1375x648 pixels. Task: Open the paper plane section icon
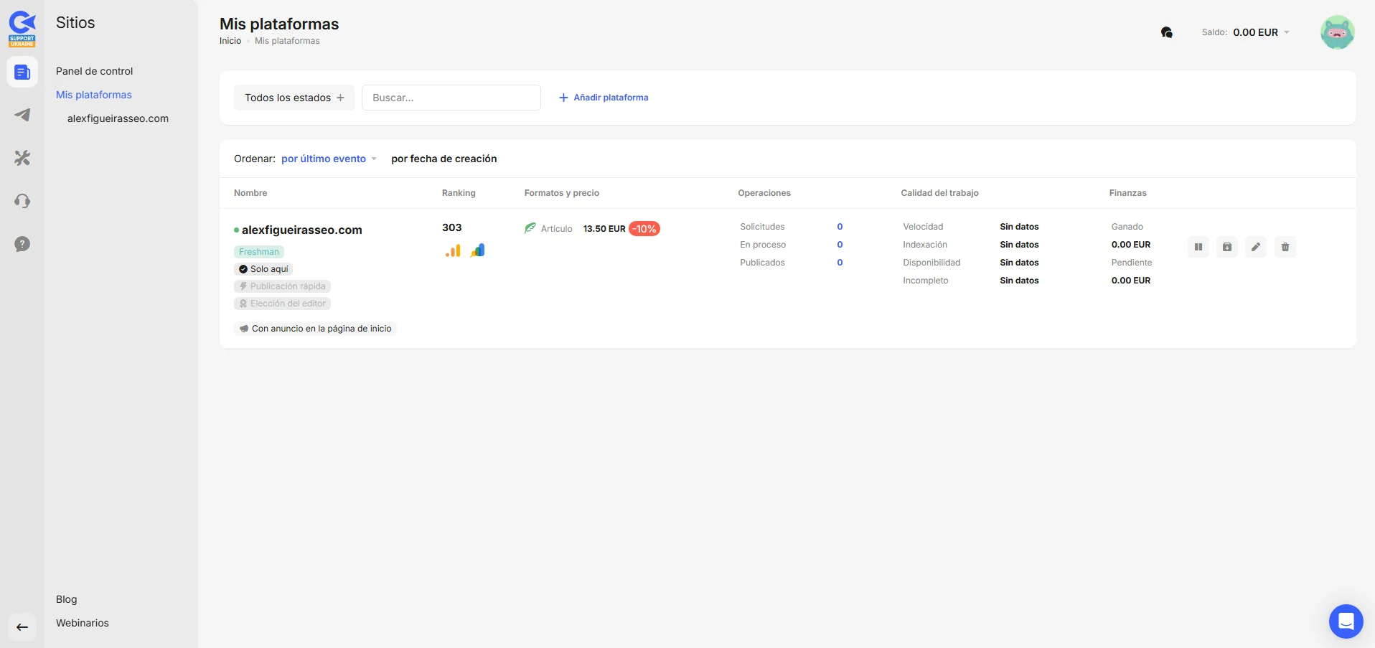(22, 115)
